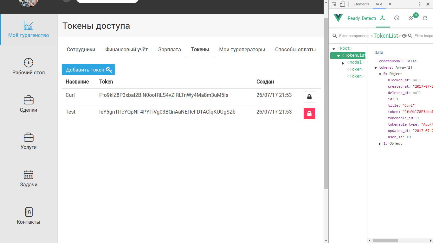Open Задачи calendar section

tap(29, 179)
